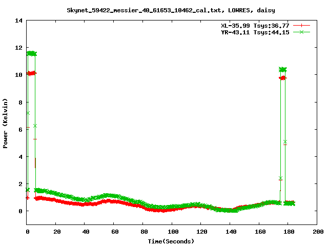Click the green x marker near 7.2 Kelvin

tap(28, 113)
